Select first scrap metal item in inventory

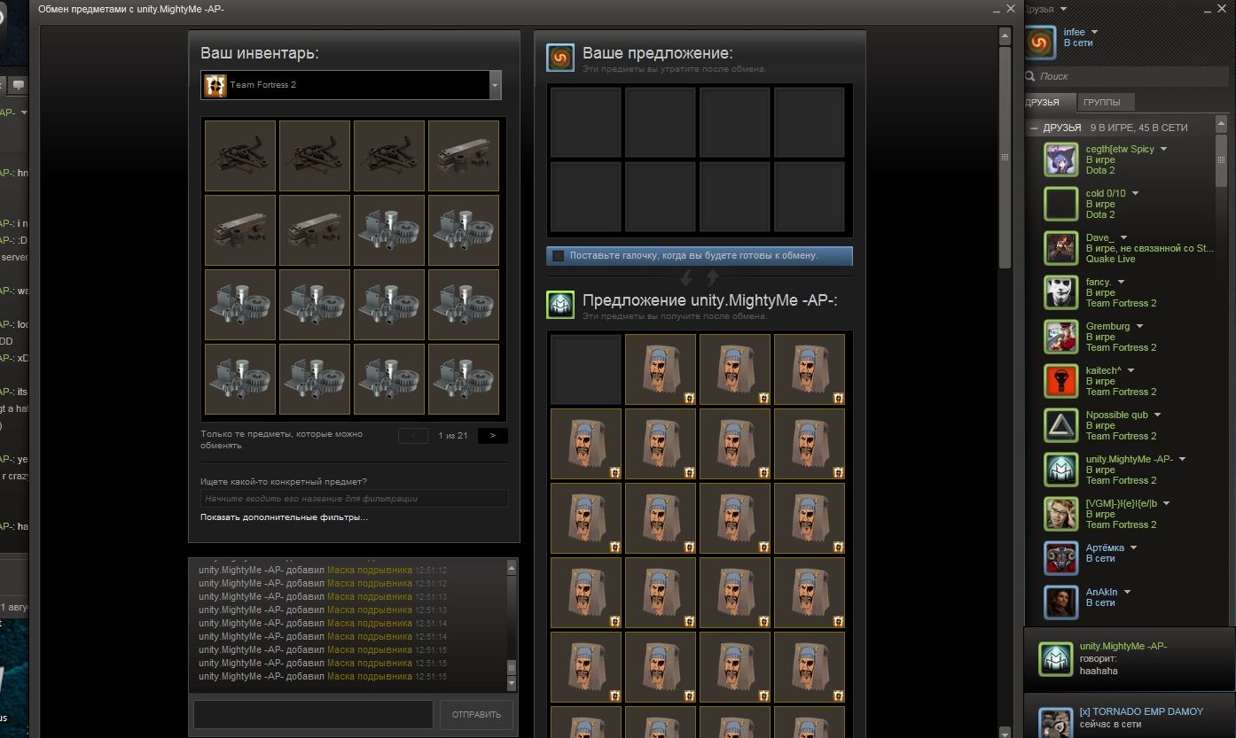pyautogui.click(x=240, y=155)
